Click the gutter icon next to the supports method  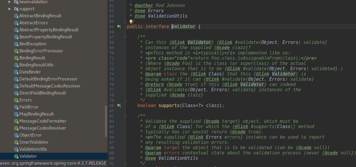coord(119,105)
